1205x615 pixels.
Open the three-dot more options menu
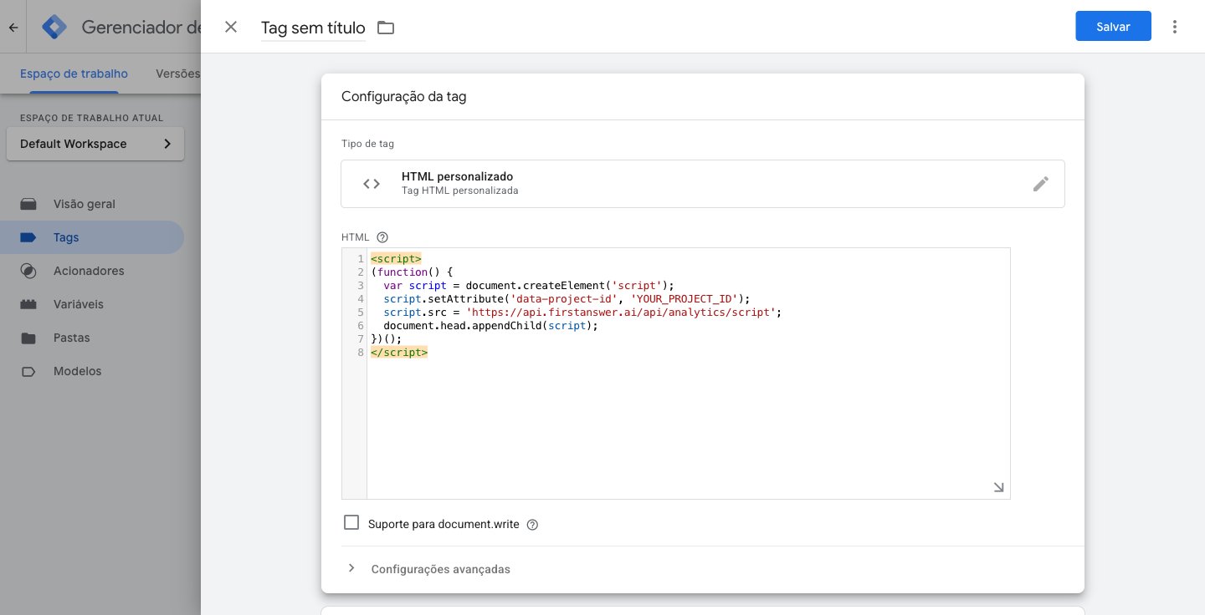pos(1175,27)
